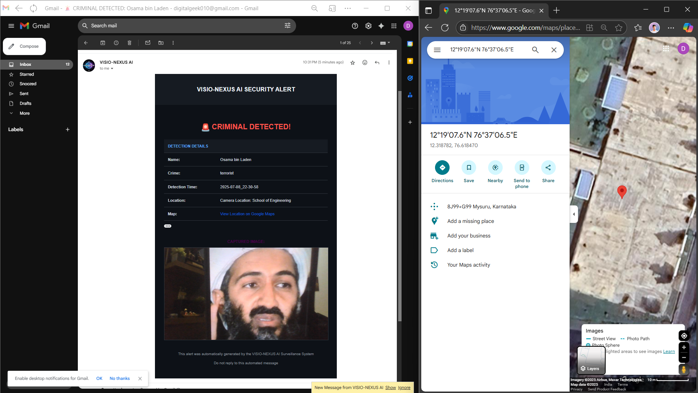The height and width of the screenshot is (393, 698).
Task: Open Inbox folder
Action: pos(36,64)
